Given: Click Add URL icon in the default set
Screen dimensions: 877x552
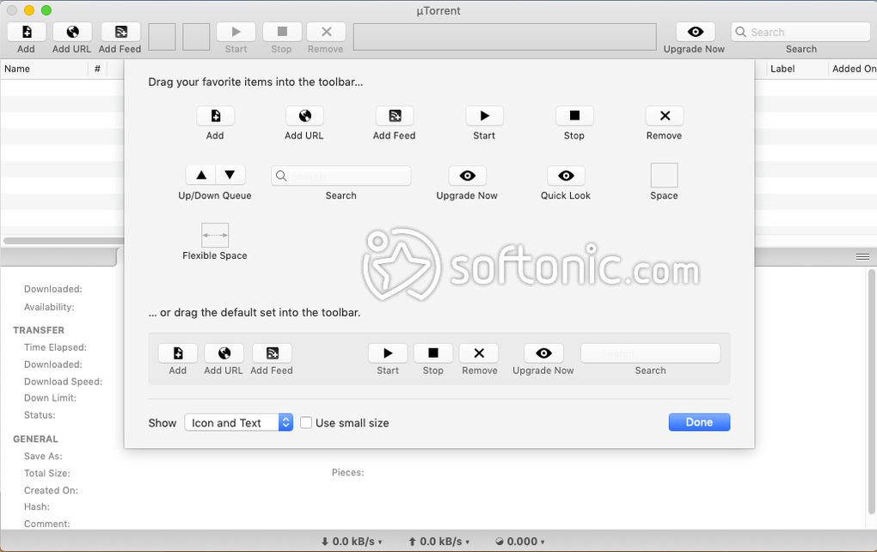Looking at the screenshot, I should (x=224, y=353).
